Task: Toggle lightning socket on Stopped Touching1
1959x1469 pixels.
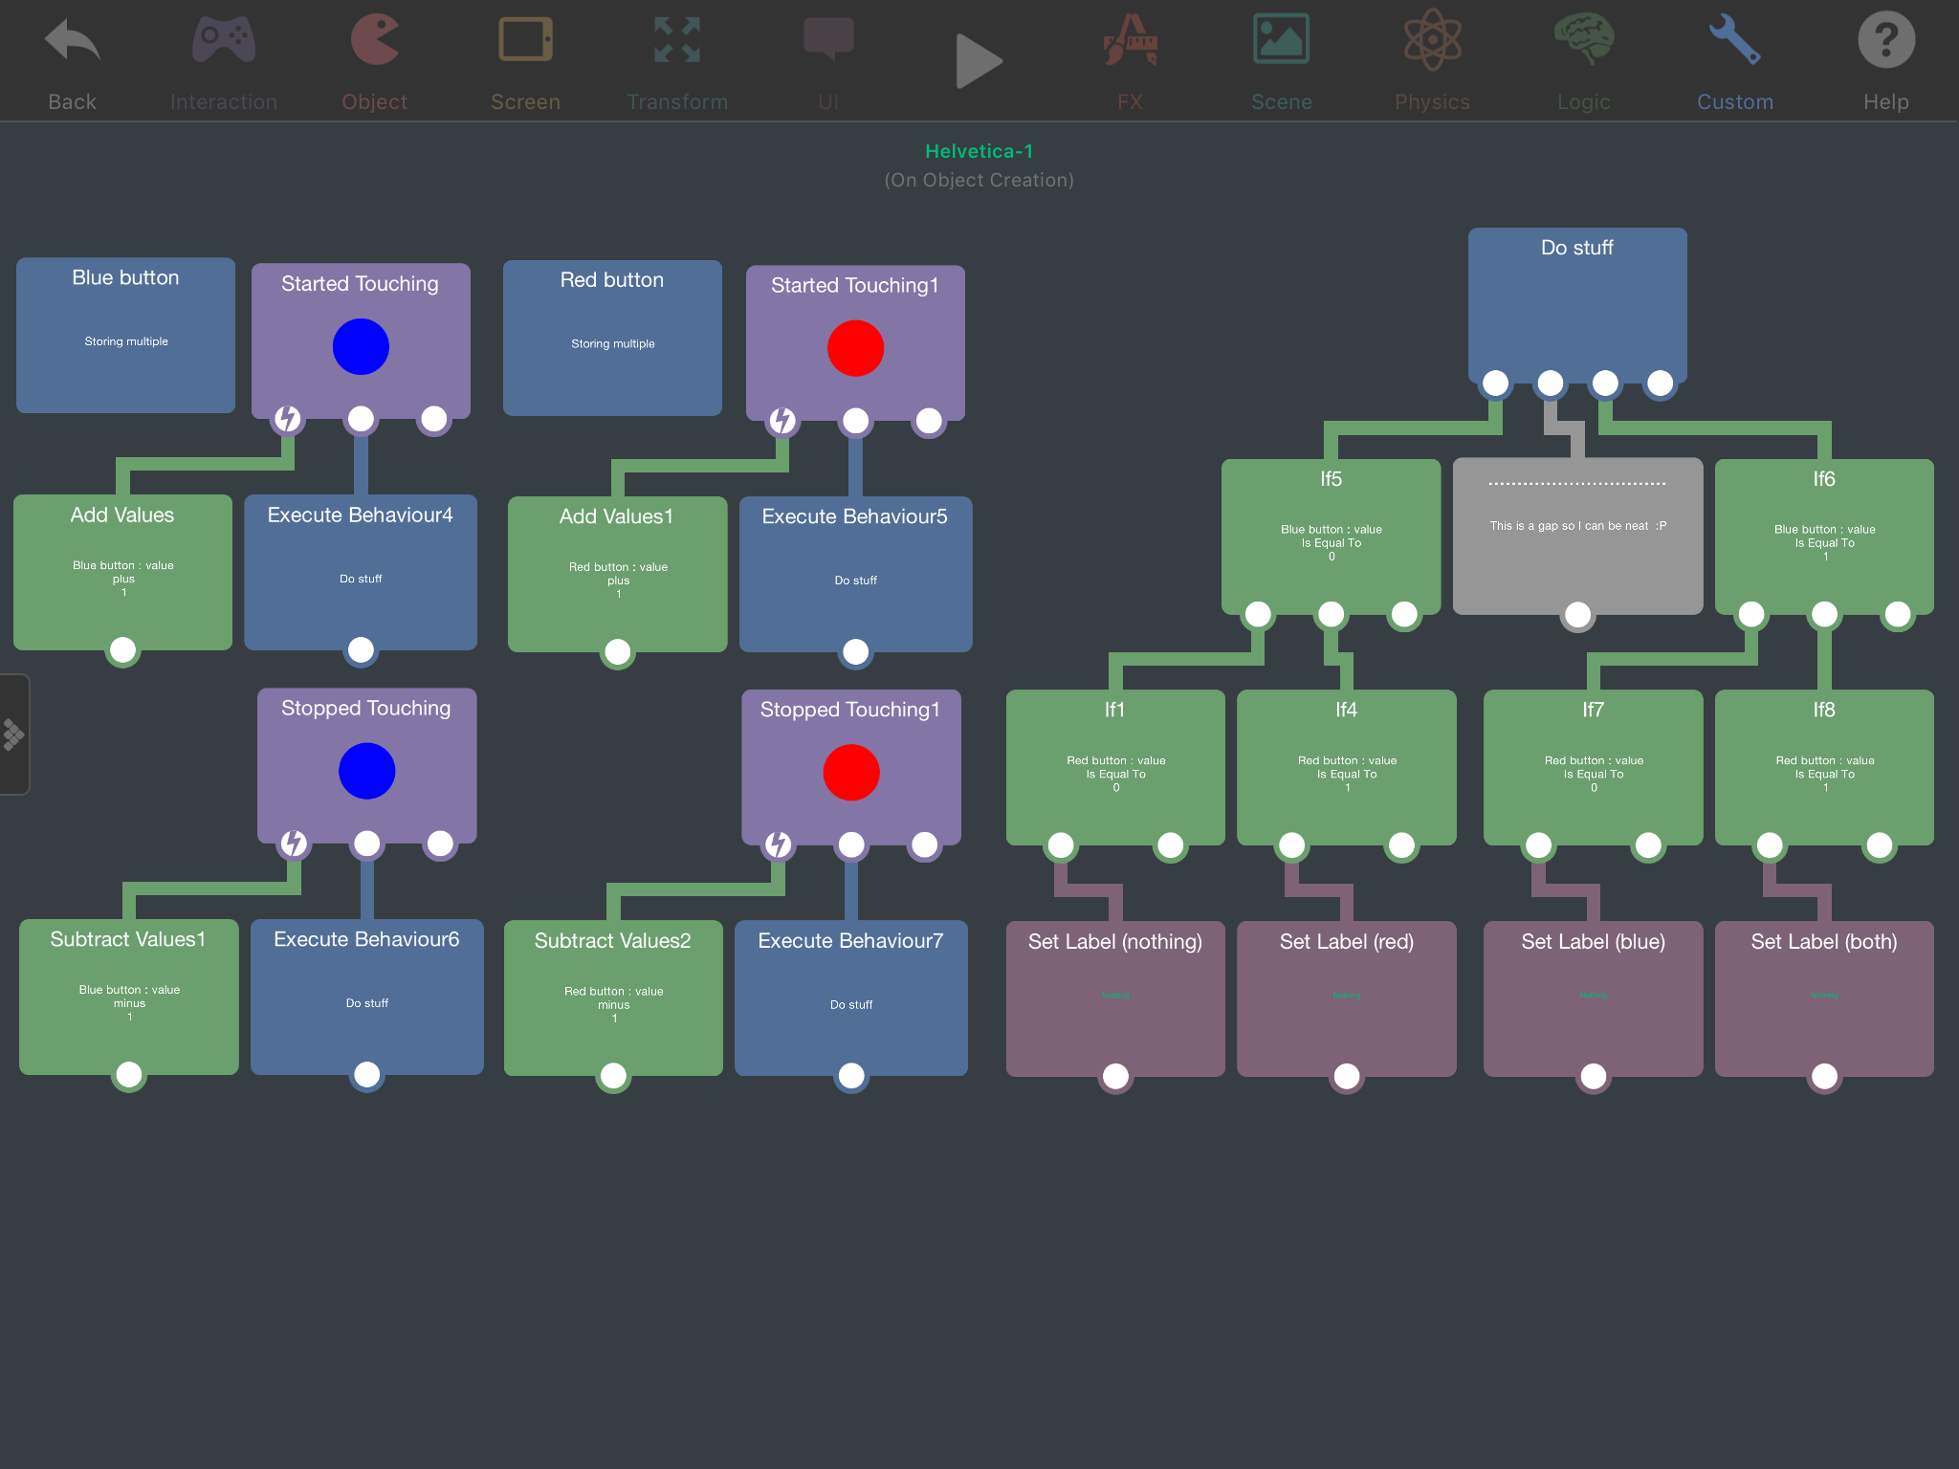Action: pos(779,844)
